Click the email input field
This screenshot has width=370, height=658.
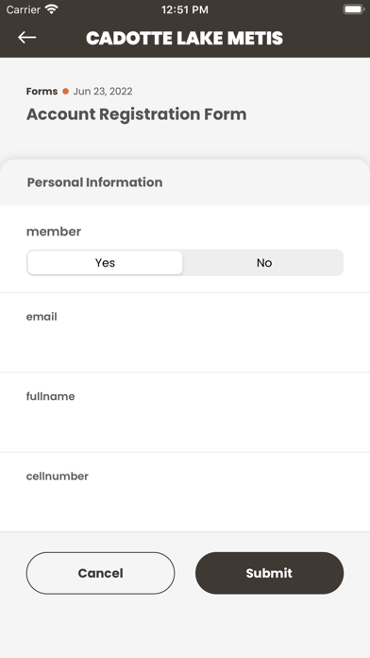(x=185, y=333)
